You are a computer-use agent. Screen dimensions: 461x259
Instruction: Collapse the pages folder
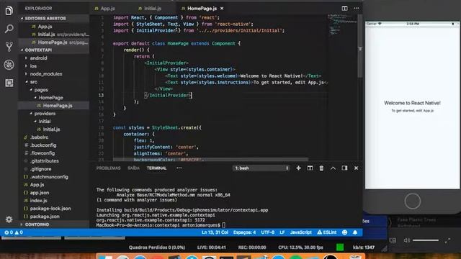pyautogui.click(x=41, y=90)
